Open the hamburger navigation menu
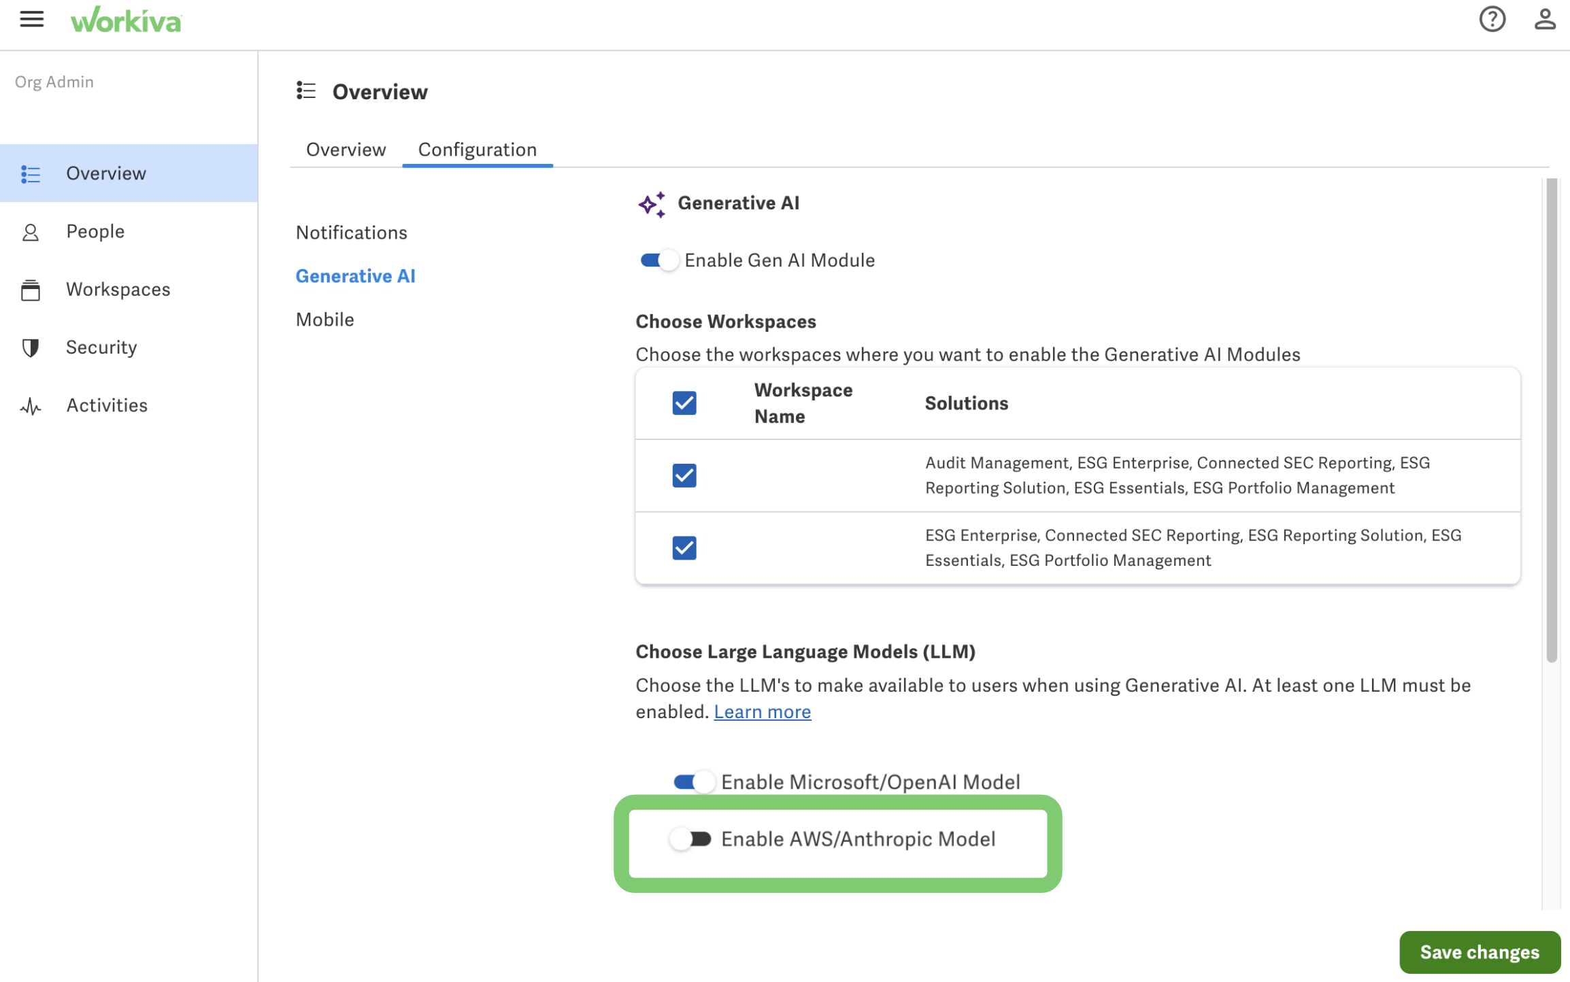 click(x=31, y=19)
